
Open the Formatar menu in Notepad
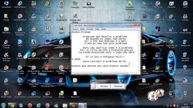(90, 29)
